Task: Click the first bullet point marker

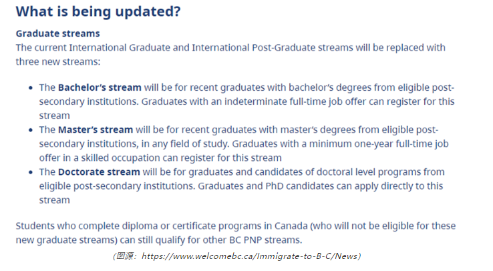Action: coord(31,88)
